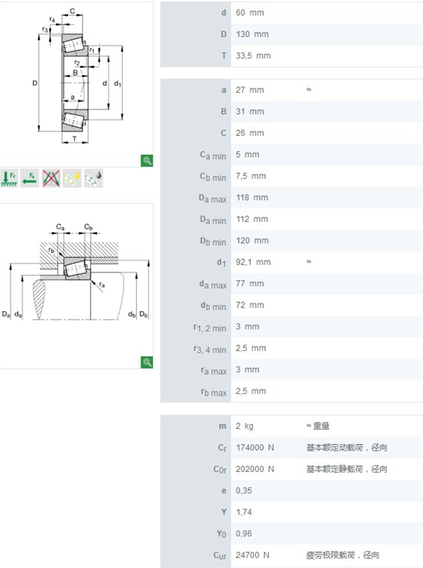Select the Cur value 24700 N
The width and height of the screenshot is (423, 568).
click(252, 555)
